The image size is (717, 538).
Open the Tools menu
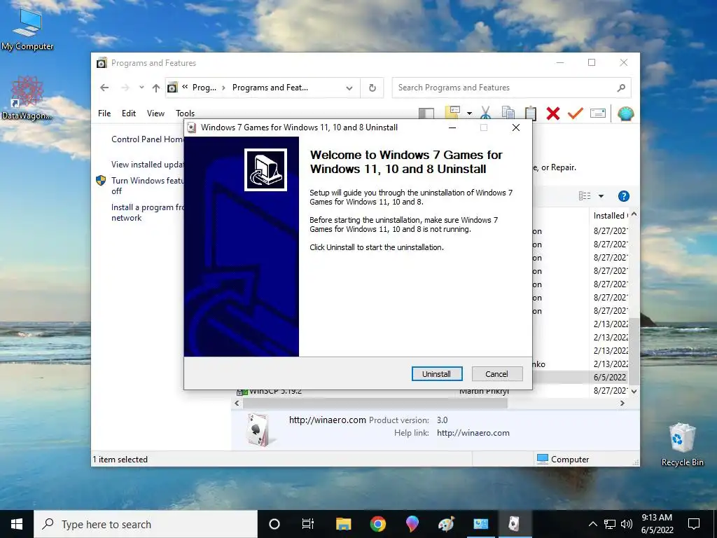coord(185,113)
